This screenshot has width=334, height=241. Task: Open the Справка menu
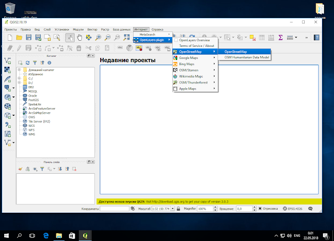click(158, 29)
